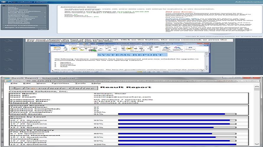Click the Industry Specific Titles link
This screenshot has width=263, height=147.
(182, 19)
